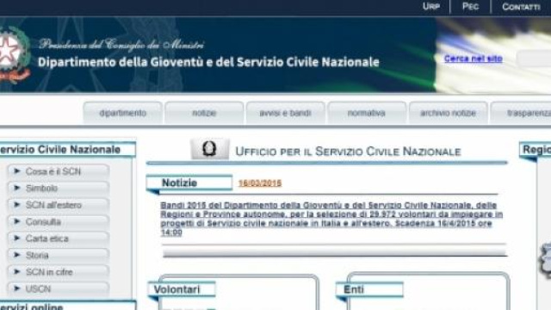Open the archivio notizie navigation tab
Screen dimensions: 551x310
[x=448, y=113]
